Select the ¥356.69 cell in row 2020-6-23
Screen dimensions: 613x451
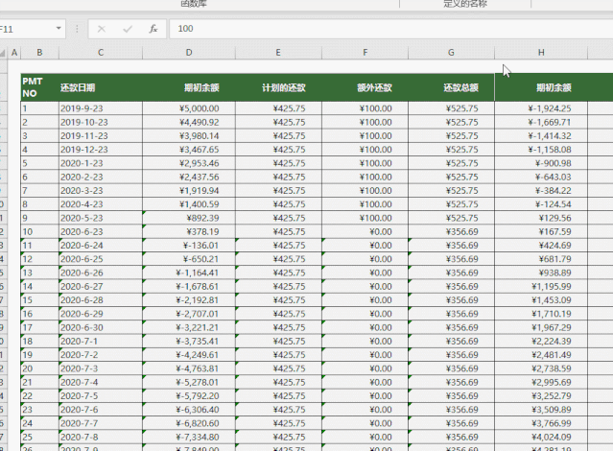coord(451,231)
